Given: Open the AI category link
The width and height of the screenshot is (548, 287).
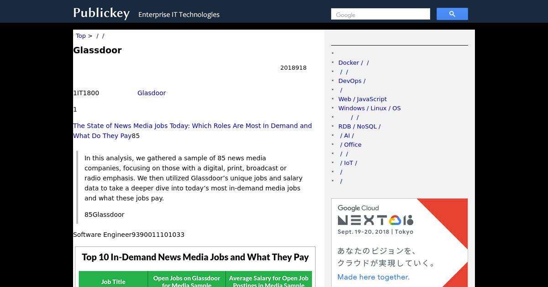Looking at the screenshot, I should (347, 135).
